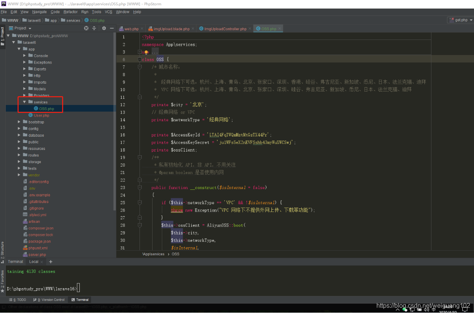Expand the vendor folder
The width and height of the screenshot is (474, 313).
click(x=19, y=175)
